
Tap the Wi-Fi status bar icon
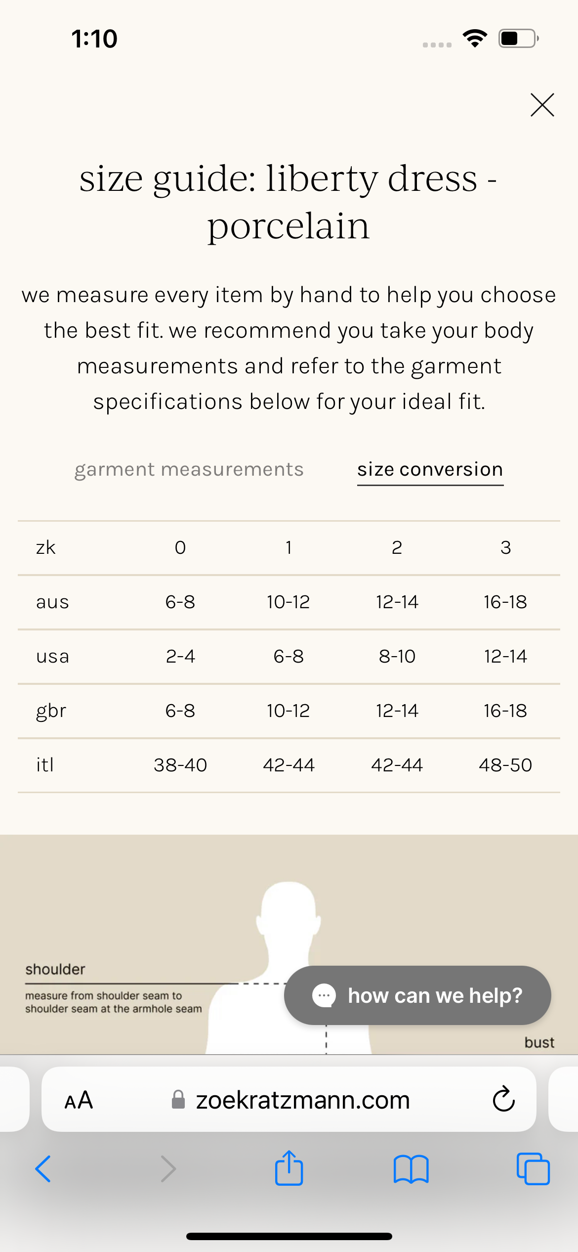(475, 39)
